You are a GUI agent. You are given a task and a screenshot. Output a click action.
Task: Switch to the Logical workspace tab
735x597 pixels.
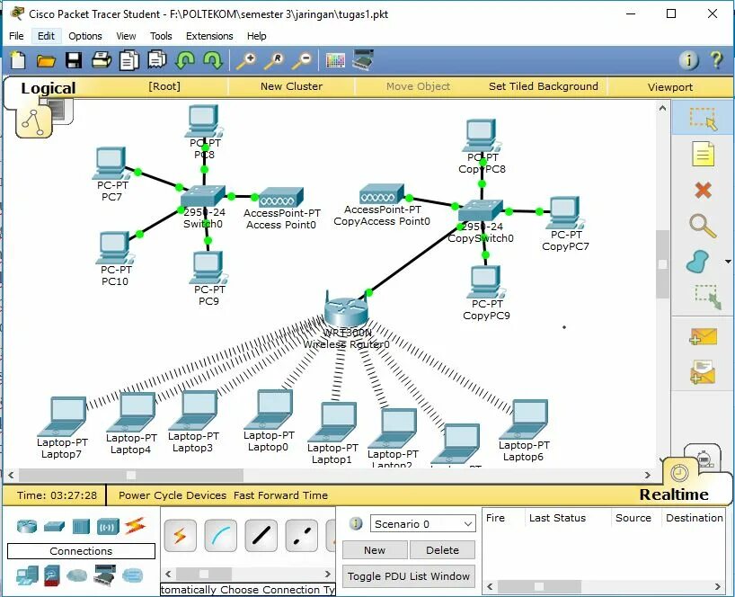(x=48, y=88)
